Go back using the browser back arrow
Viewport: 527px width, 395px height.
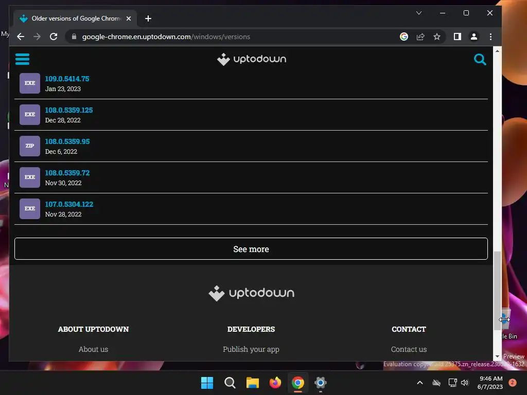21,37
